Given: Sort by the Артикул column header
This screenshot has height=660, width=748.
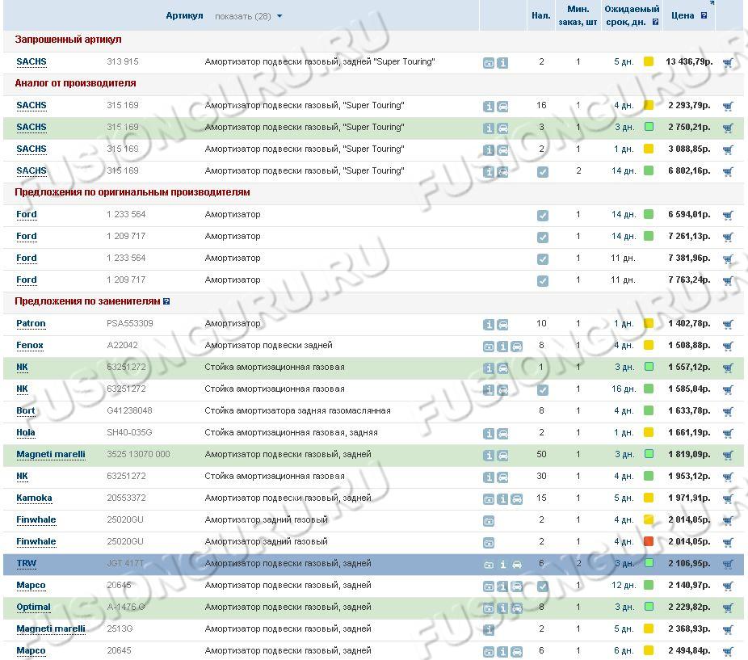Looking at the screenshot, I should click(x=184, y=15).
